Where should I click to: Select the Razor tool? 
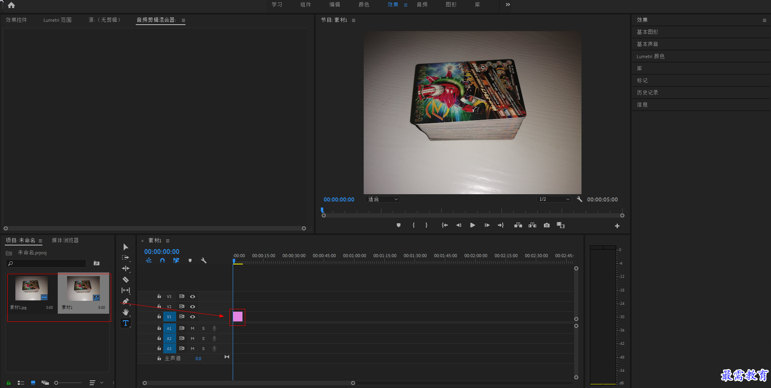pyautogui.click(x=126, y=279)
